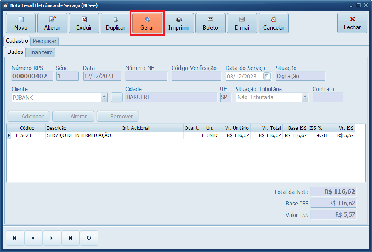Viewport: 372px width, 252px height.
Task: Go to the first record
Action: click(15, 238)
